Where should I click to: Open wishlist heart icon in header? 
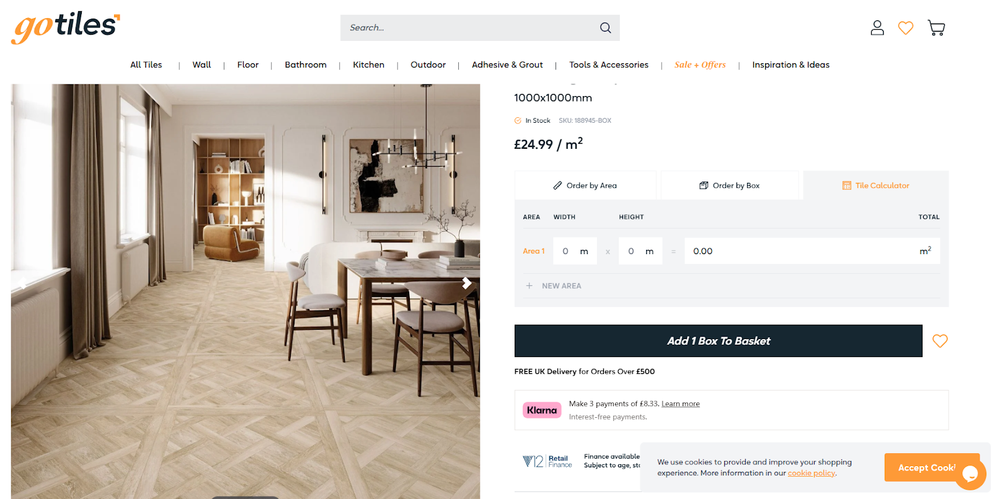click(x=906, y=28)
